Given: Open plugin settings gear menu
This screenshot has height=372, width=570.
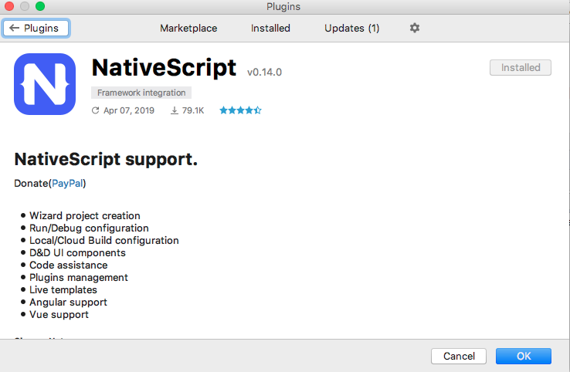Looking at the screenshot, I should (415, 28).
